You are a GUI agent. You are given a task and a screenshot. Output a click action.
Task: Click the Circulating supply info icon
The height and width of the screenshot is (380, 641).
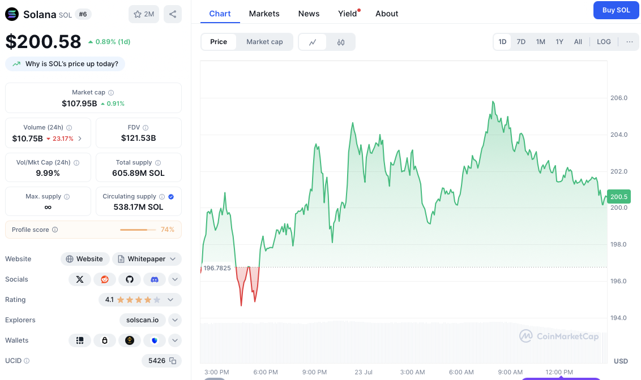[162, 197]
